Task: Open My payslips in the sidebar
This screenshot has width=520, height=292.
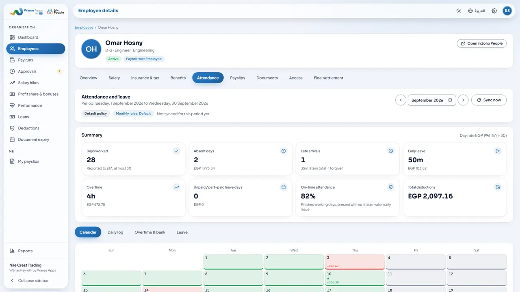Action: [x=36, y=161]
